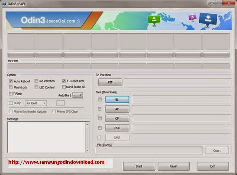Click Open next to File [Dump]
The image size is (237, 175).
(x=217, y=150)
